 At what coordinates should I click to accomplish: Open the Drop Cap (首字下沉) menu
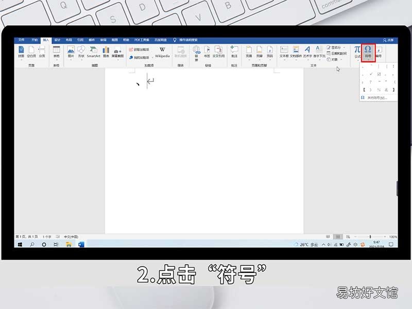pos(319,52)
